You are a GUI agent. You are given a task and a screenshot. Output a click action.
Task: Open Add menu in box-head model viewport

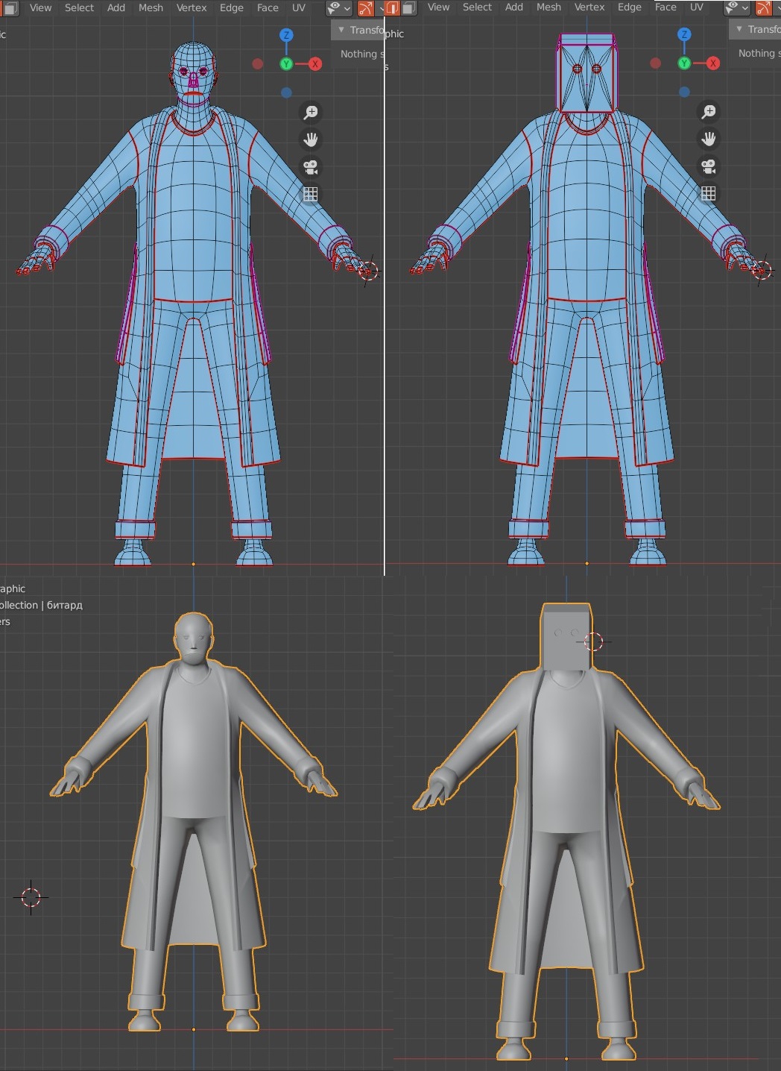pos(514,7)
